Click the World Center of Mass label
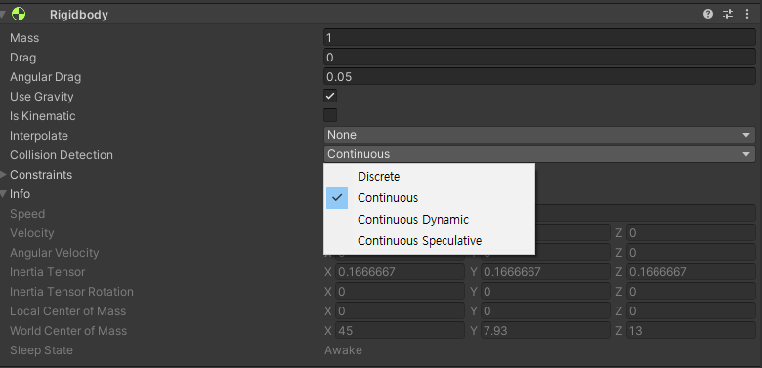This screenshot has height=368, width=762. point(68,331)
